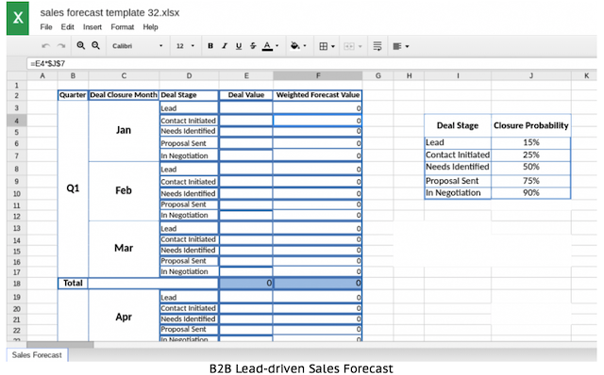Click the 25% probability cell
Image resolution: width=604 pixels, height=375 pixels.
click(x=530, y=155)
